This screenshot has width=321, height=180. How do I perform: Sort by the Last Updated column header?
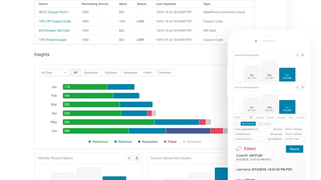click(x=166, y=4)
